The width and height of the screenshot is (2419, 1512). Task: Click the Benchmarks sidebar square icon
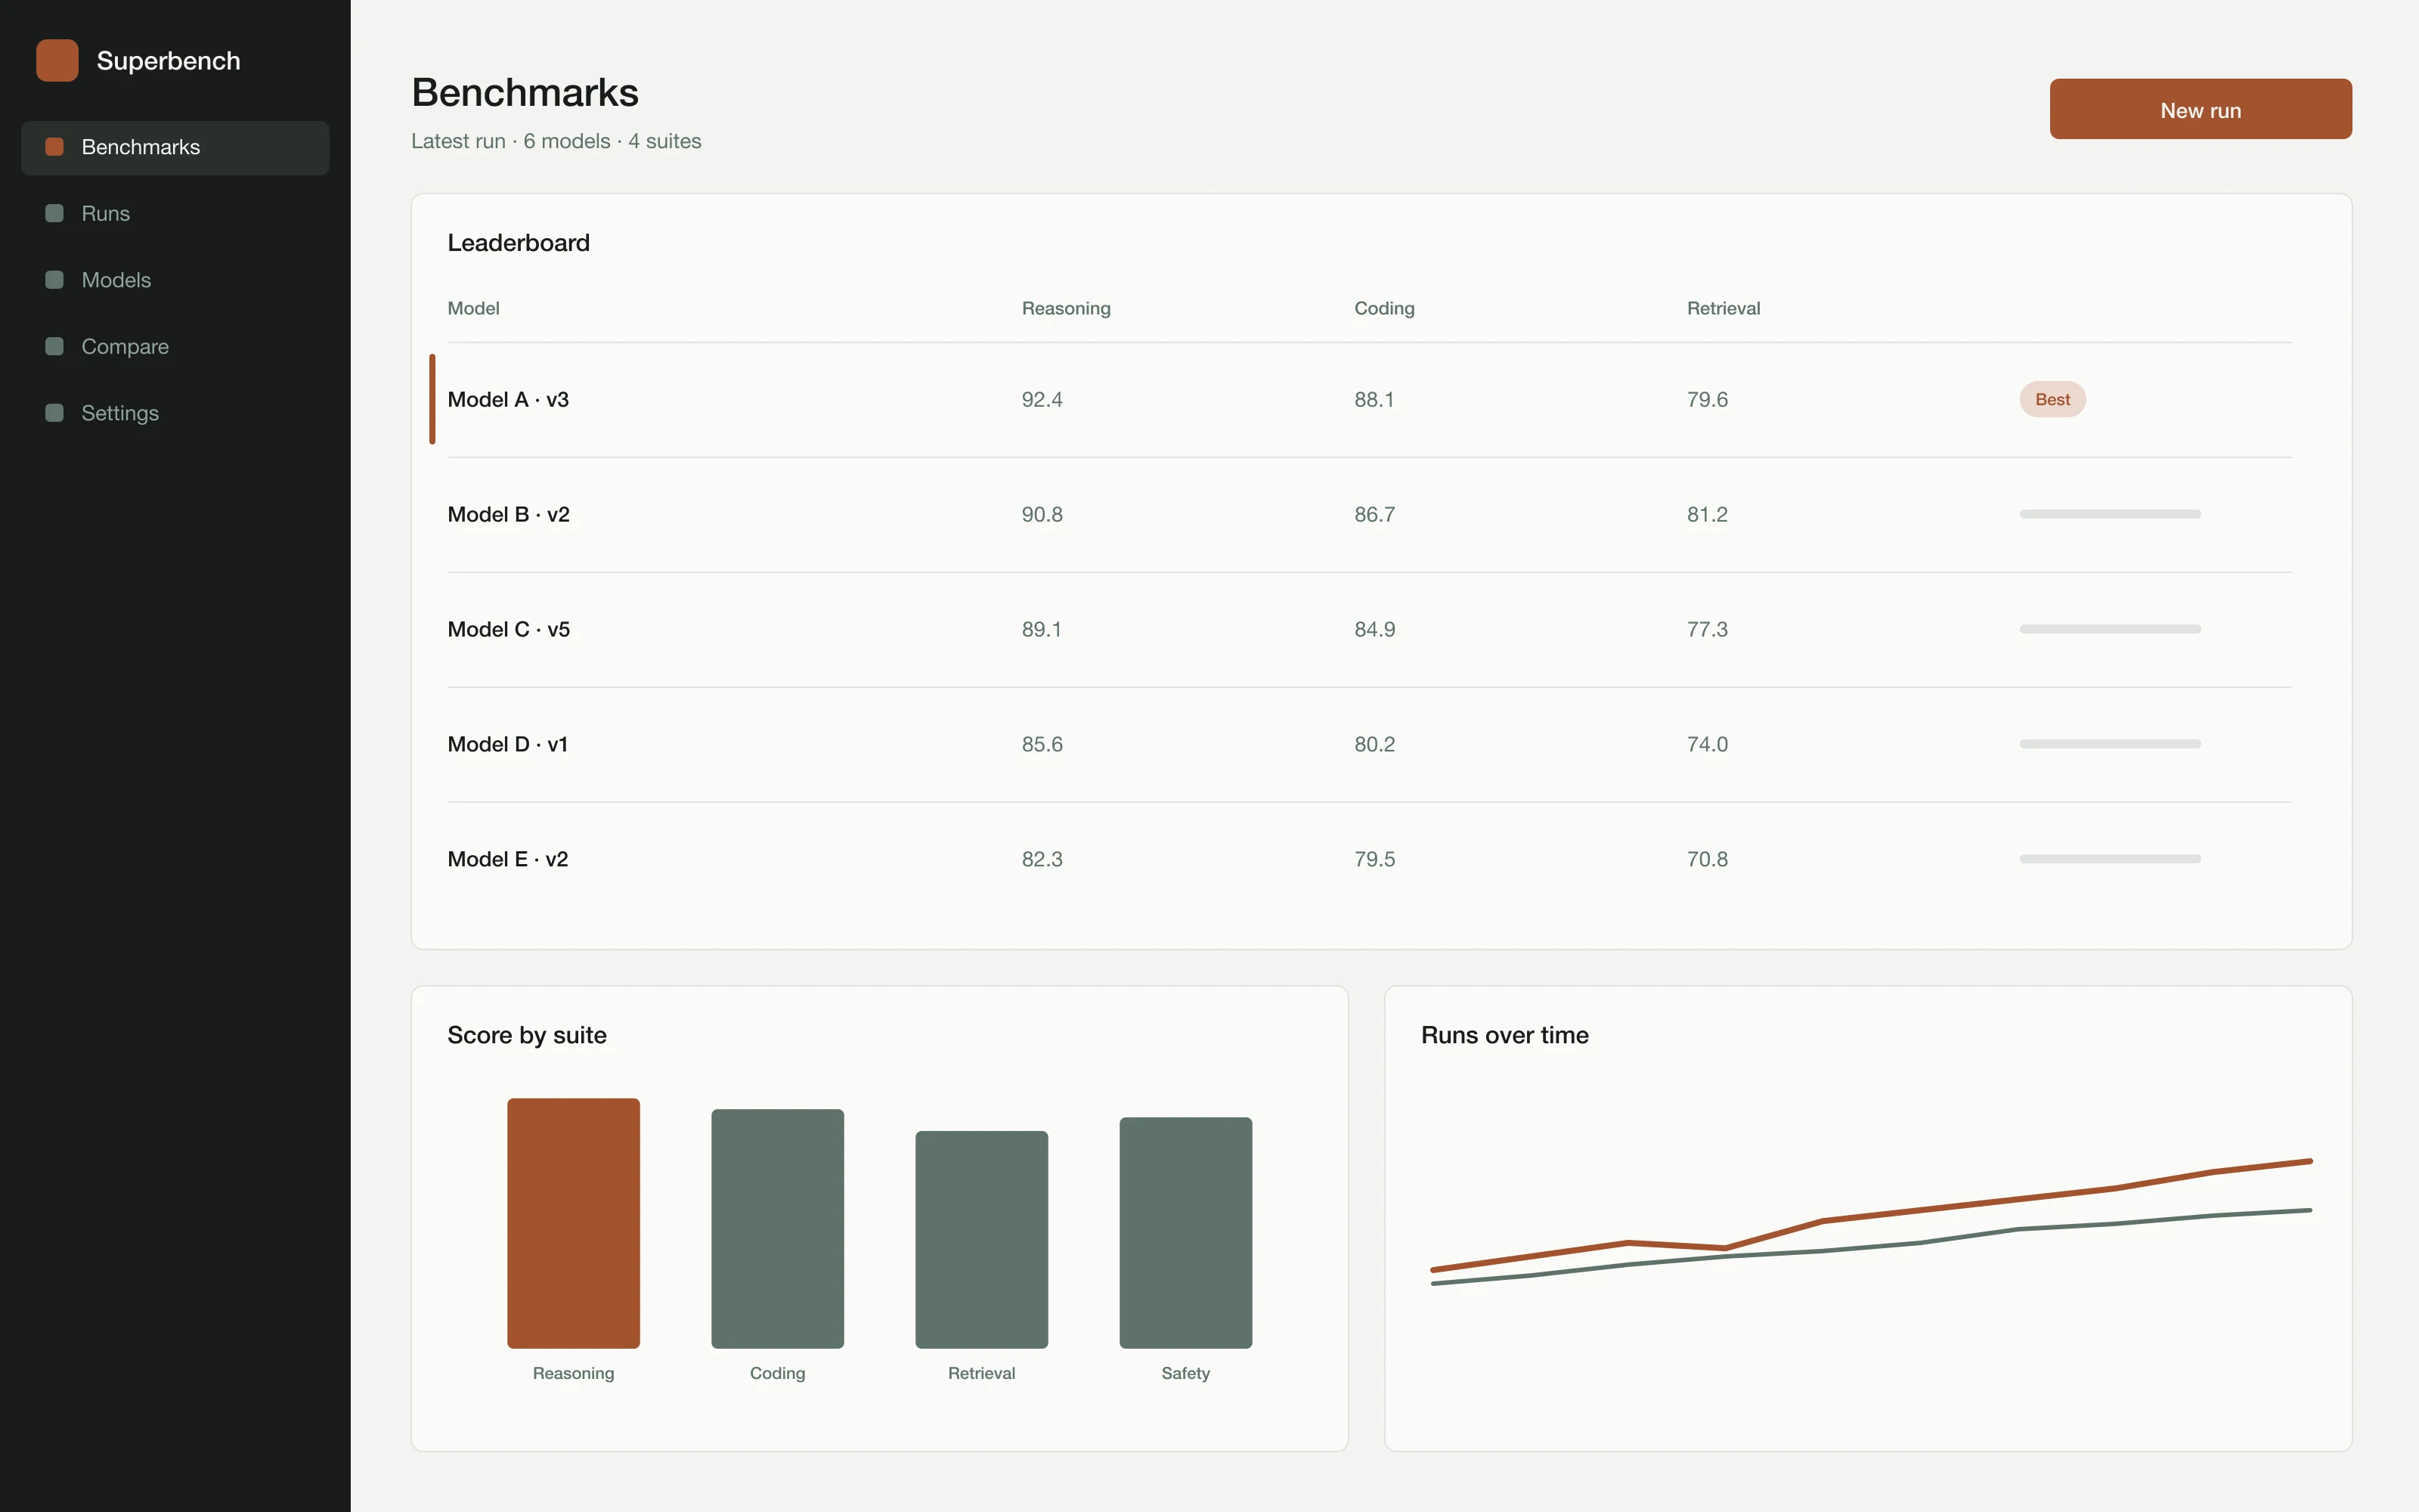coord(55,147)
